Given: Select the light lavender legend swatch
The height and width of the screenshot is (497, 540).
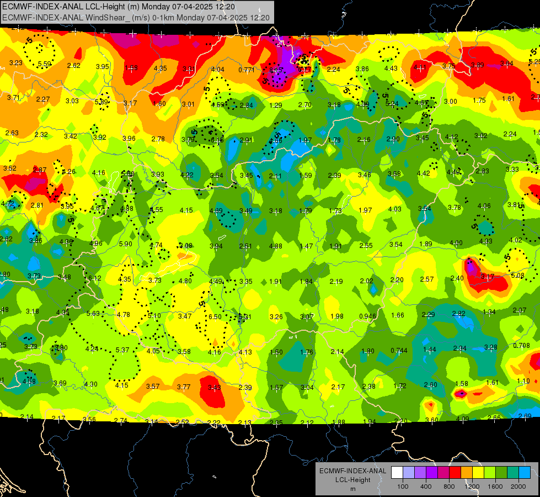Looking at the screenshot, I should 409,472.
